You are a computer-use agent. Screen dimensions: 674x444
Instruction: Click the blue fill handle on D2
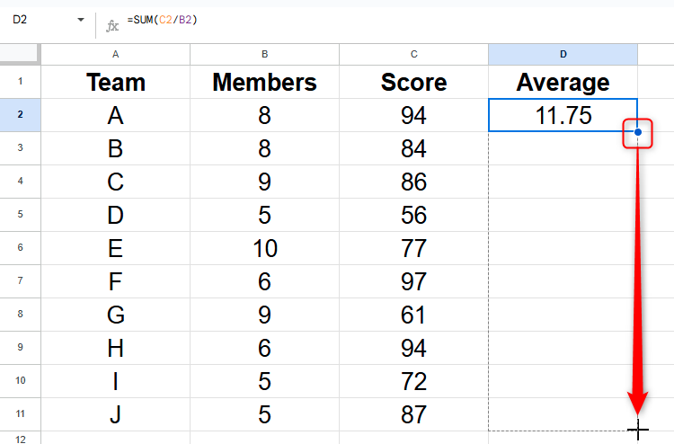pos(637,132)
